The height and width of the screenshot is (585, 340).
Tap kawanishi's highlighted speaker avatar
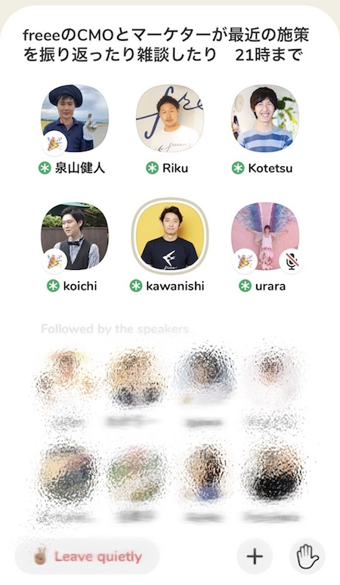pos(170,236)
